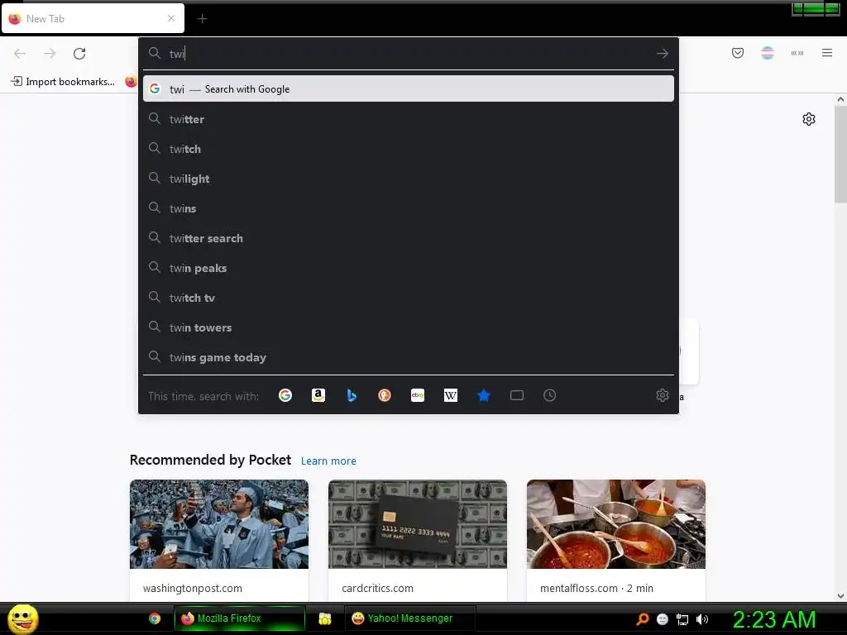Open the extension icon beside the menu button

tap(797, 53)
